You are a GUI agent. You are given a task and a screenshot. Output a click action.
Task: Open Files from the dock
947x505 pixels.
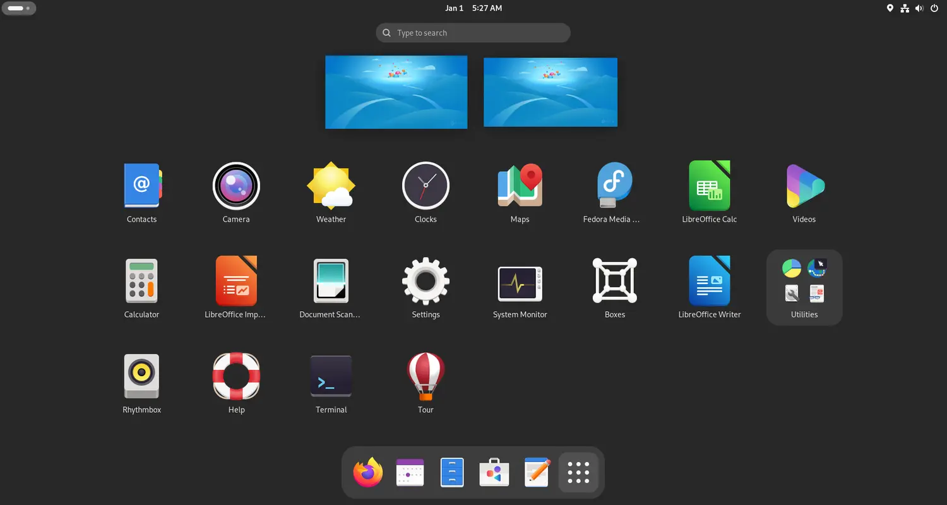pyautogui.click(x=452, y=472)
